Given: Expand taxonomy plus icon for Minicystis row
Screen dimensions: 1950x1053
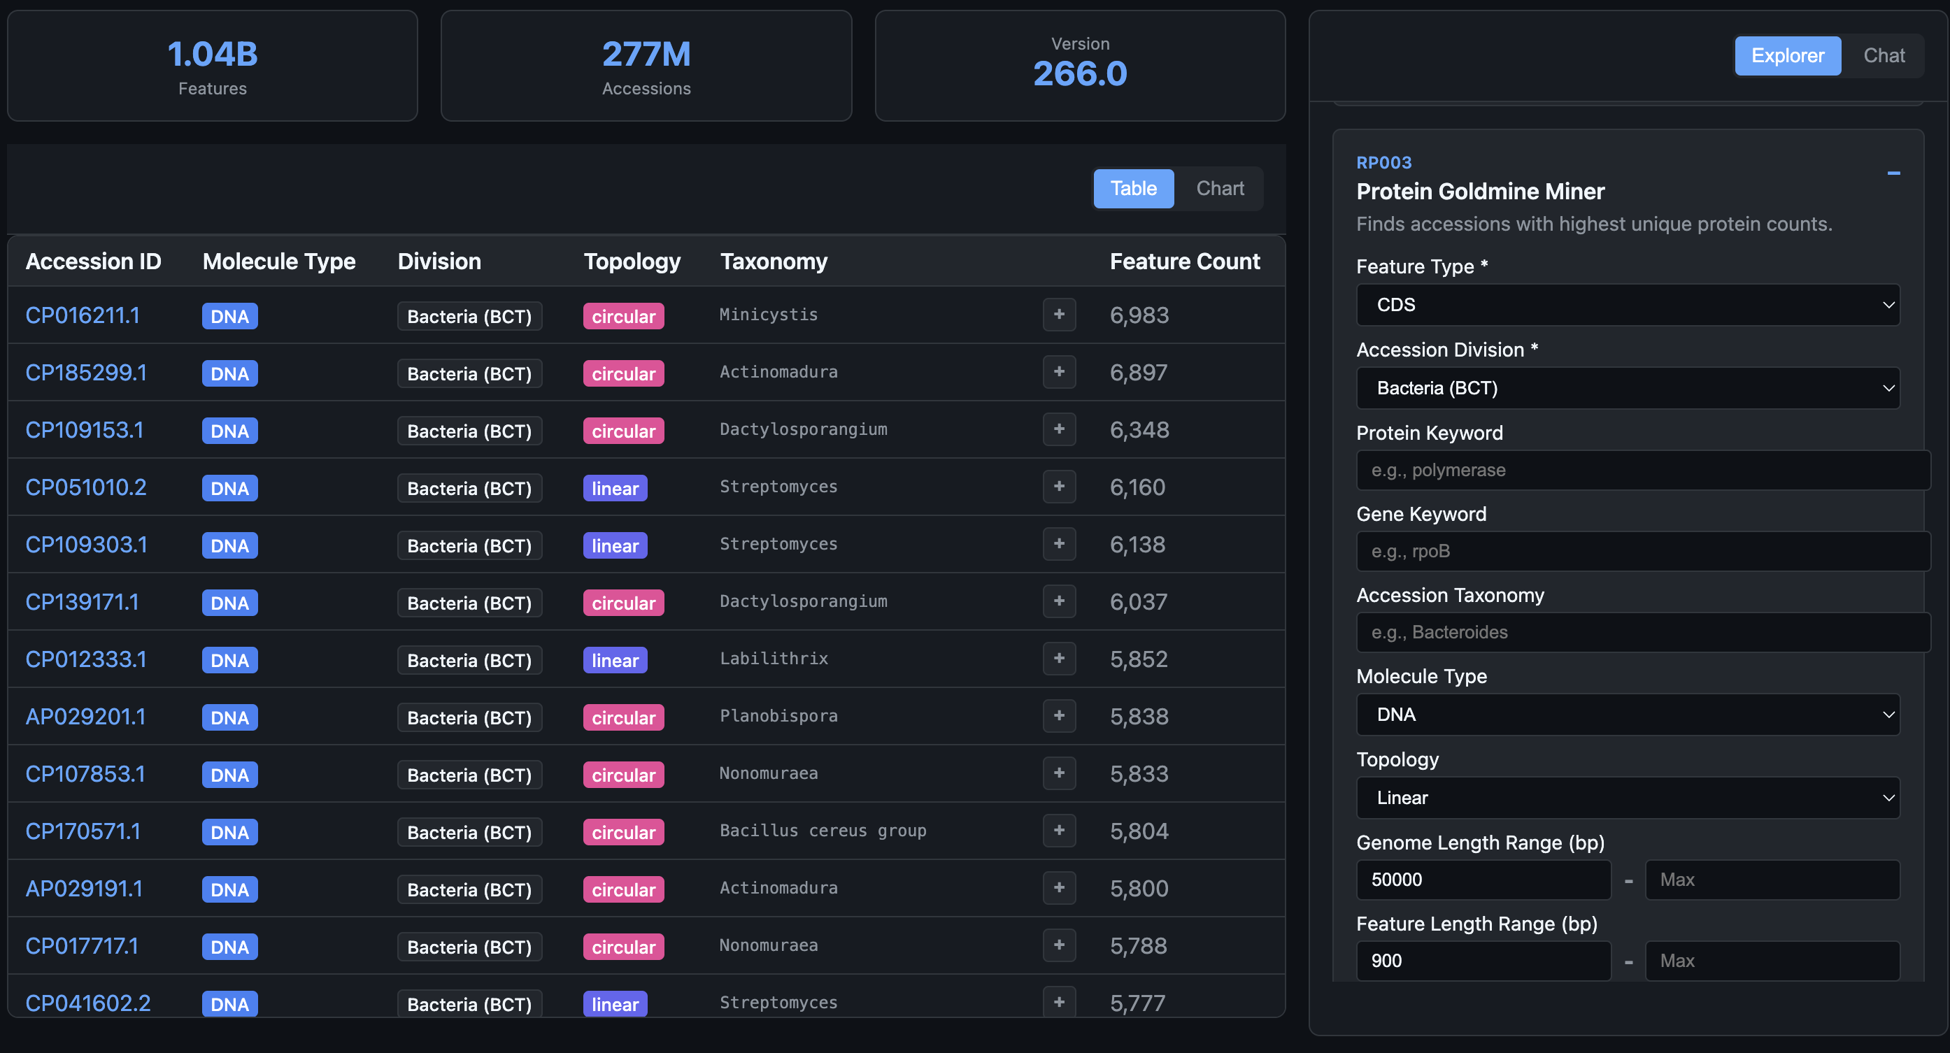Looking at the screenshot, I should click(x=1059, y=314).
